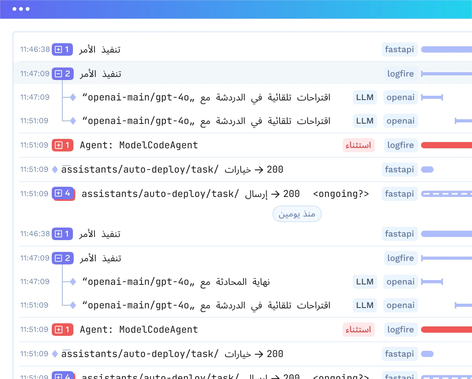Click the استثناء tag on the upper ModelCodeAgent row
Viewport: 472px width, 379px height.
(359, 145)
